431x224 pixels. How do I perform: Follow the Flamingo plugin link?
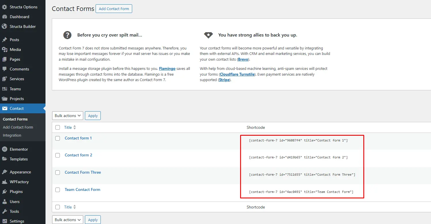tap(167, 68)
